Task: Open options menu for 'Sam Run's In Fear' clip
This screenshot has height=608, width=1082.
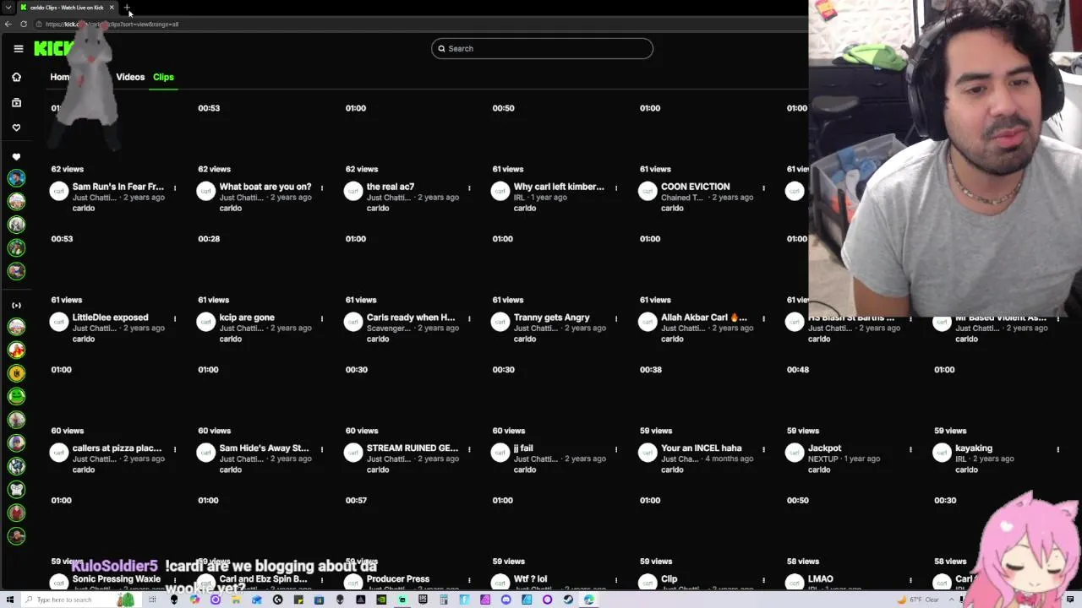Action: point(175,187)
